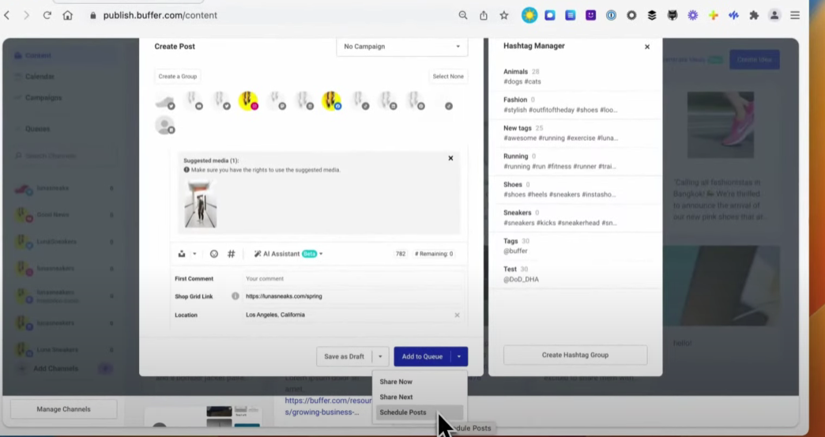Insert the Test group with @DoD_DHA
The height and width of the screenshot is (437, 825).
click(x=575, y=274)
